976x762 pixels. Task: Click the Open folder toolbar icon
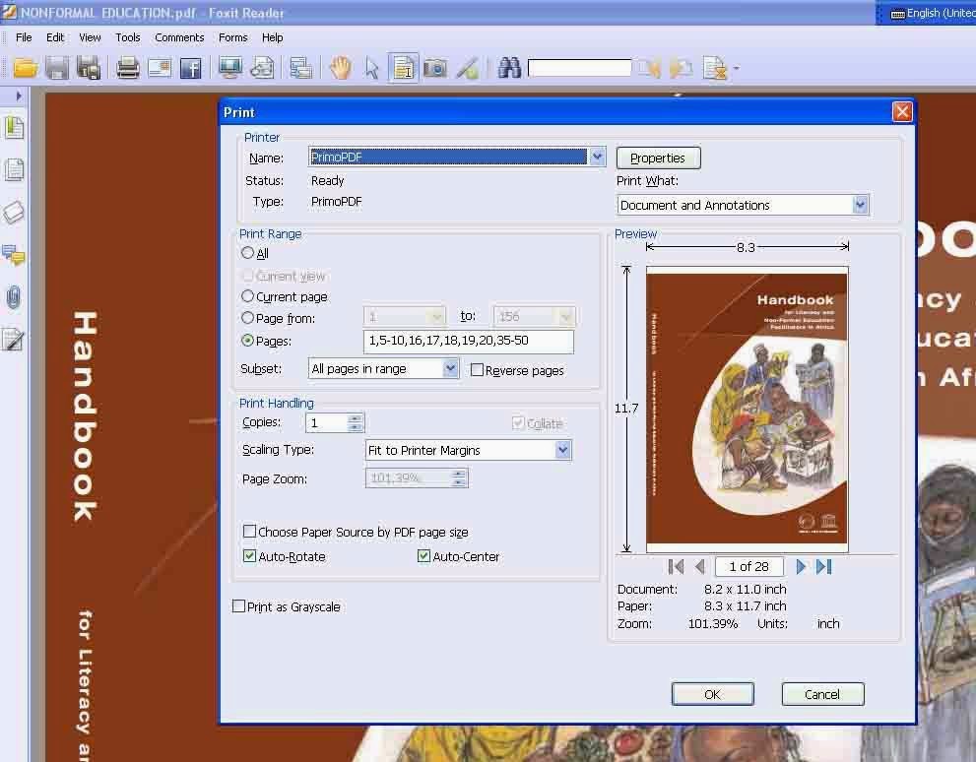[x=26, y=67]
